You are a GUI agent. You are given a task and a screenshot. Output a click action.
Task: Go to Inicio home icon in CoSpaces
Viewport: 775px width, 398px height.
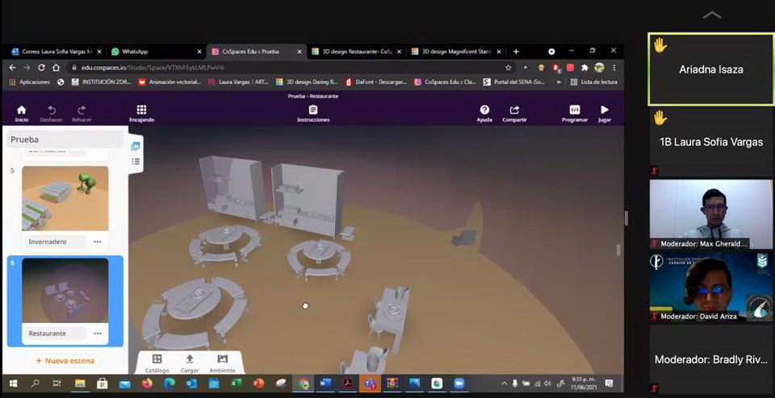click(21, 113)
